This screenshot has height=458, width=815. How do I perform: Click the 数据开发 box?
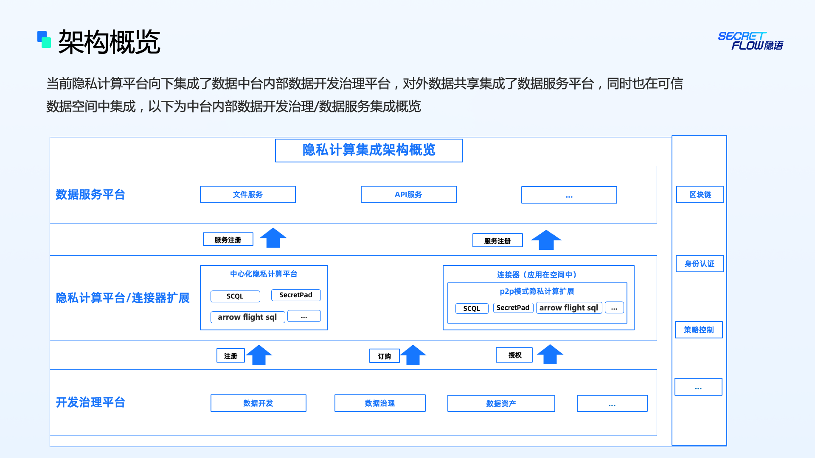tap(258, 403)
